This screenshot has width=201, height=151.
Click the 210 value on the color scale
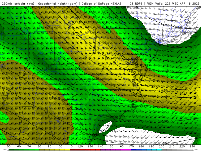172,146
